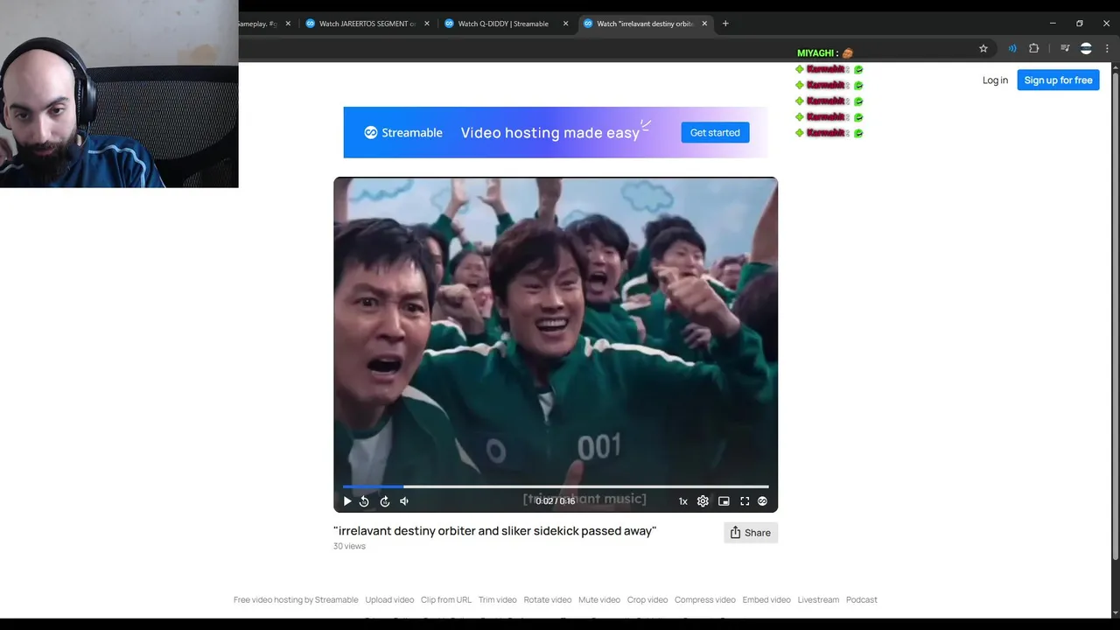Share the video via Share button
The image size is (1120, 630).
point(751,532)
